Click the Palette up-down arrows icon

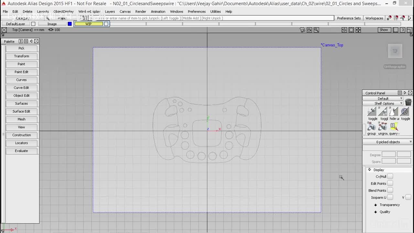coord(21,41)
